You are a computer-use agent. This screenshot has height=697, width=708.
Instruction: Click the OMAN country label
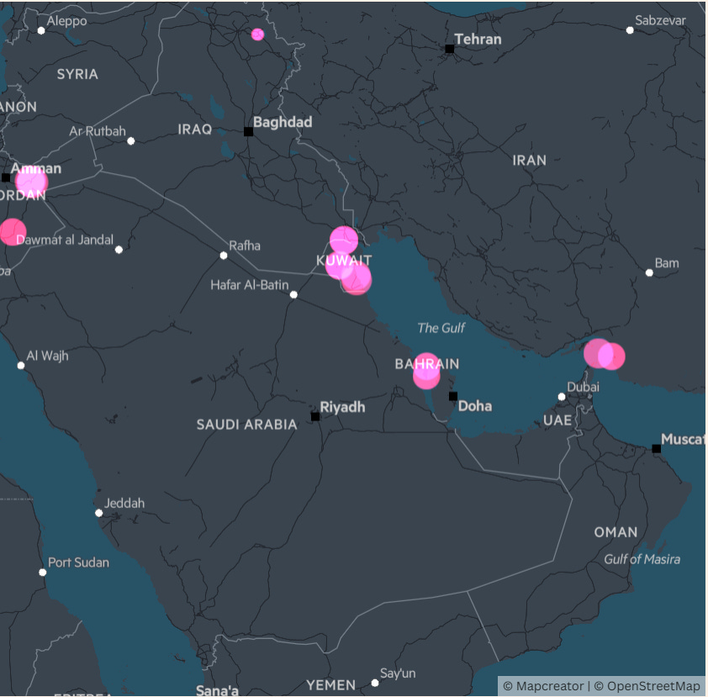click(616, 532)
